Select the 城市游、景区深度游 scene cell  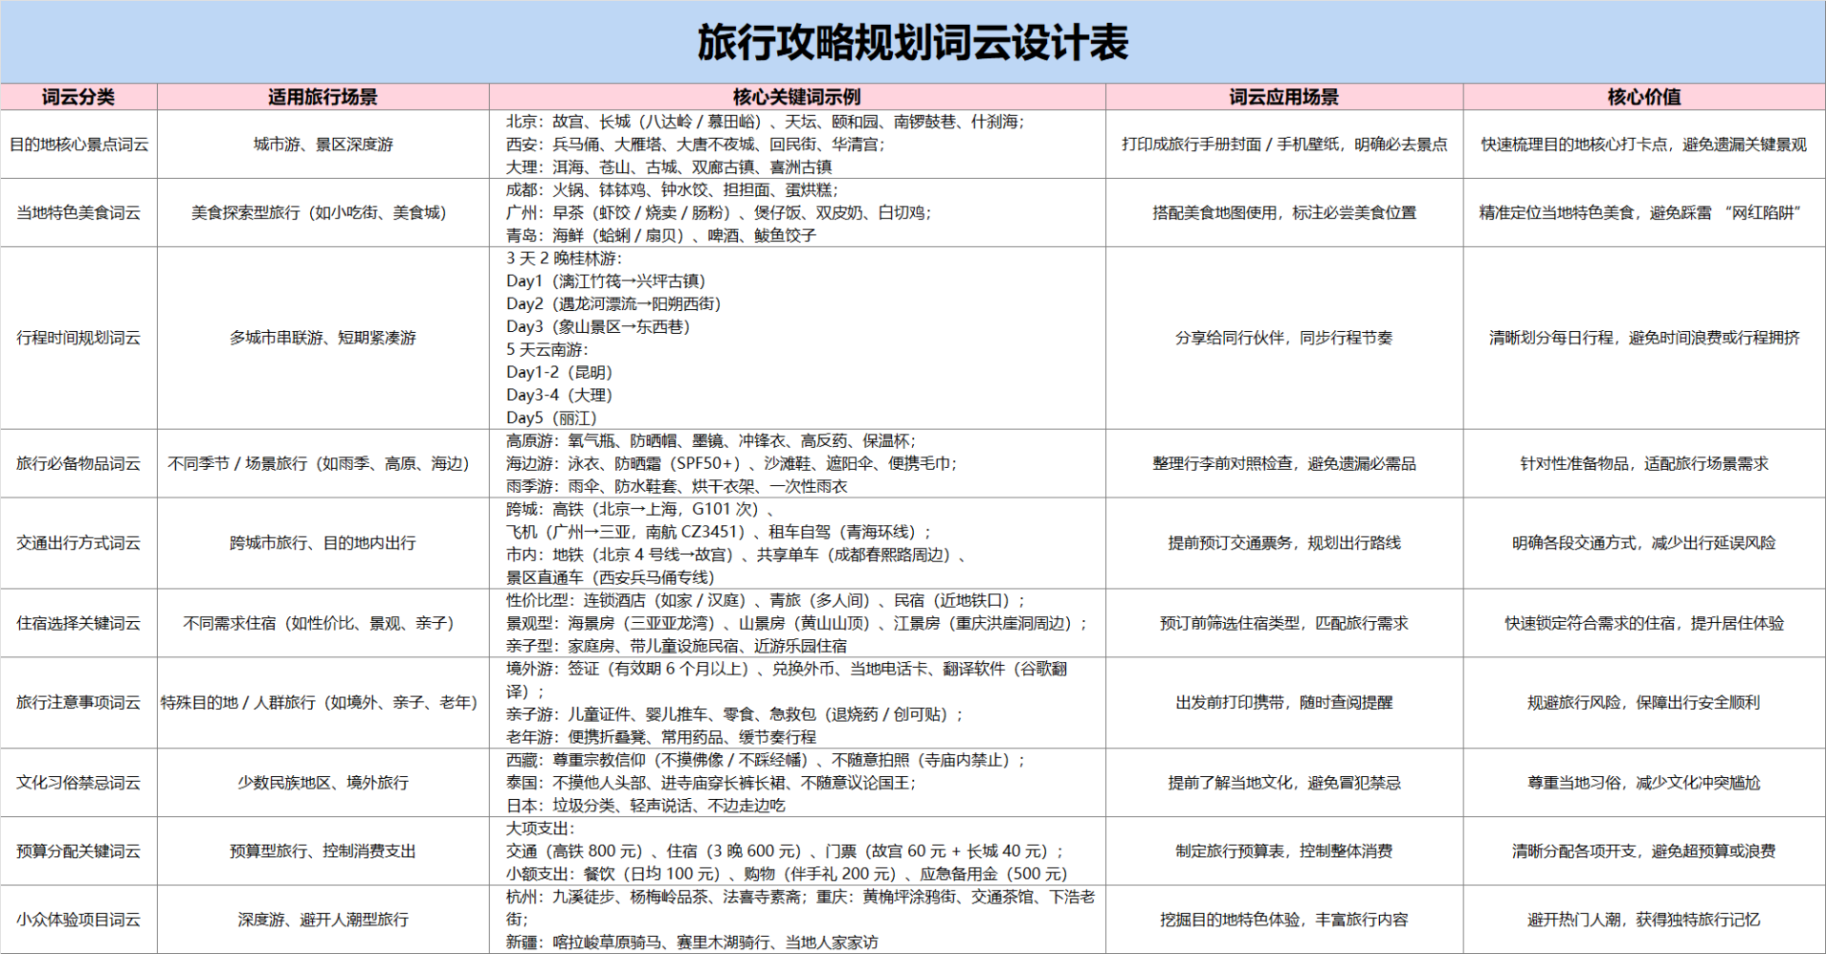(x=323, y=144)
